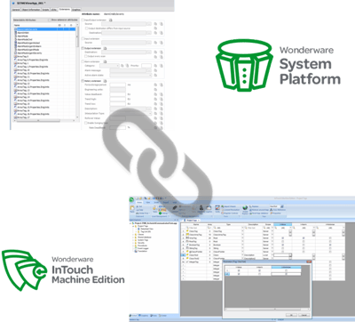Click the lock icon beside History extension
This screenshot has height=322, width=355.
(105, 81)
